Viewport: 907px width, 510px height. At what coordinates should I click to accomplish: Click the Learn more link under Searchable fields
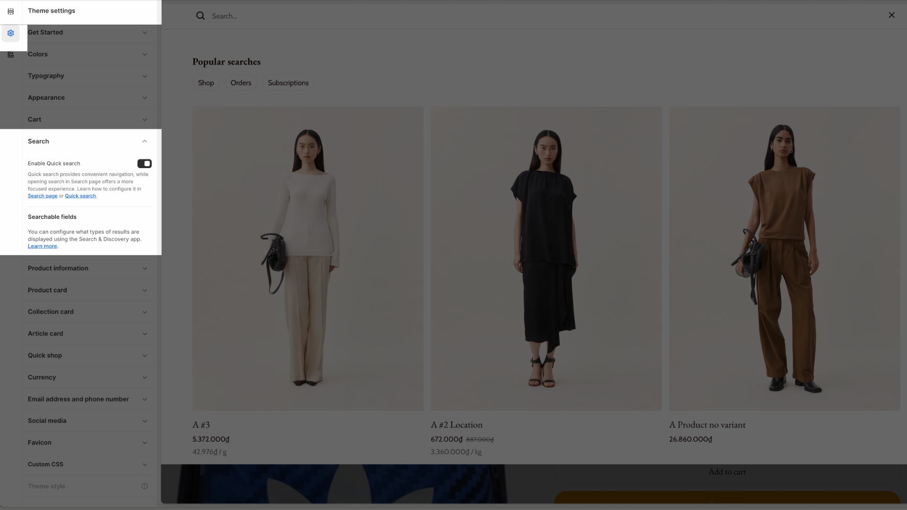click(x=42, y=246)
